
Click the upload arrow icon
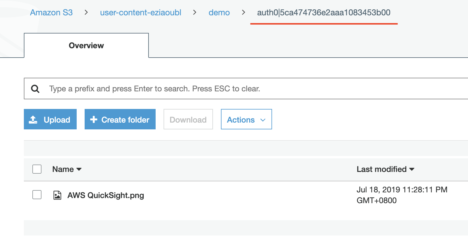tap(33, 120)
